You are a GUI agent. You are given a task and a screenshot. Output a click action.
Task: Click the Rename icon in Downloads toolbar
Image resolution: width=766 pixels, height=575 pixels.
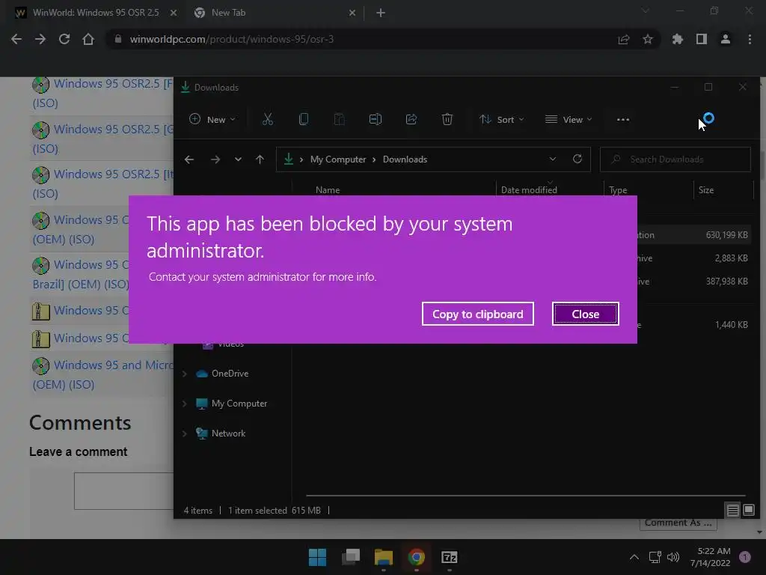pyautogui.click(x=376, y=119)
